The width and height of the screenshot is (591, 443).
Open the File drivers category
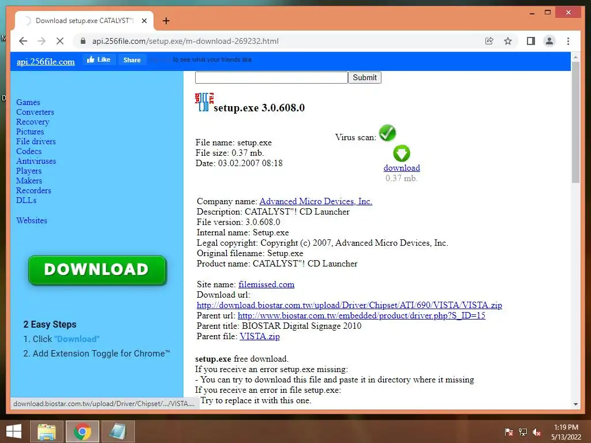(x=36, y=141)
